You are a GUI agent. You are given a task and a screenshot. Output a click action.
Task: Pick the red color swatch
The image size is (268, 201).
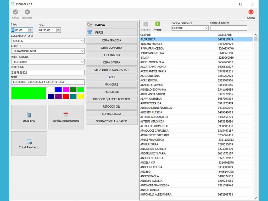pyautogui.click(x=66, y=97)
